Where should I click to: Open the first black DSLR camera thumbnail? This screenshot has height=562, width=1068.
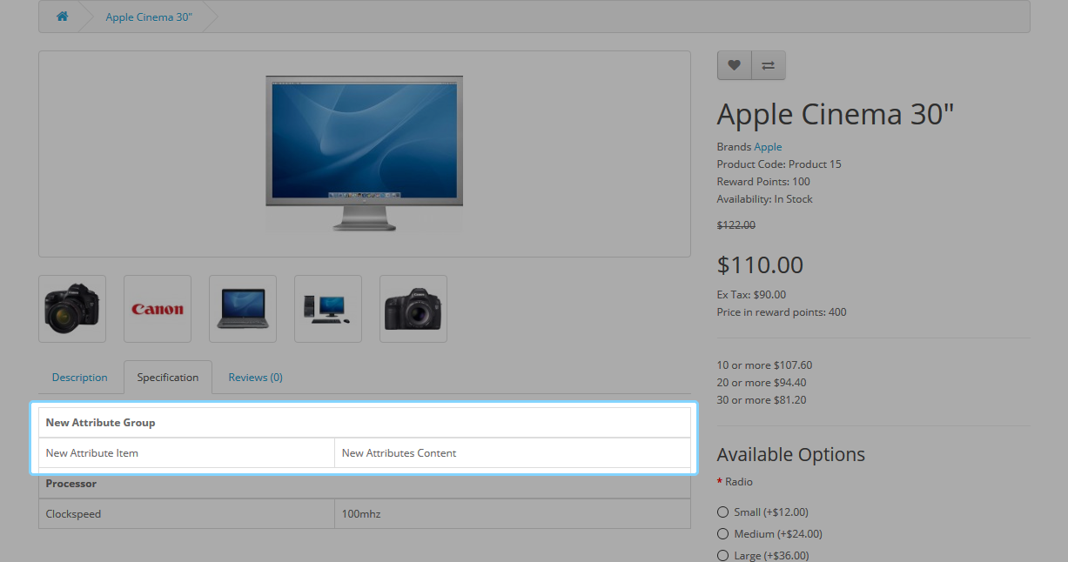72,309
